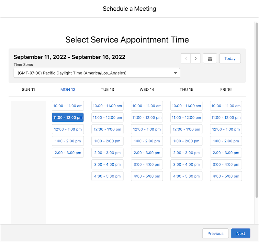Select Friday's 11:00 - 12:00 pm slot
259x242 pixels.
tap(226, 117)
